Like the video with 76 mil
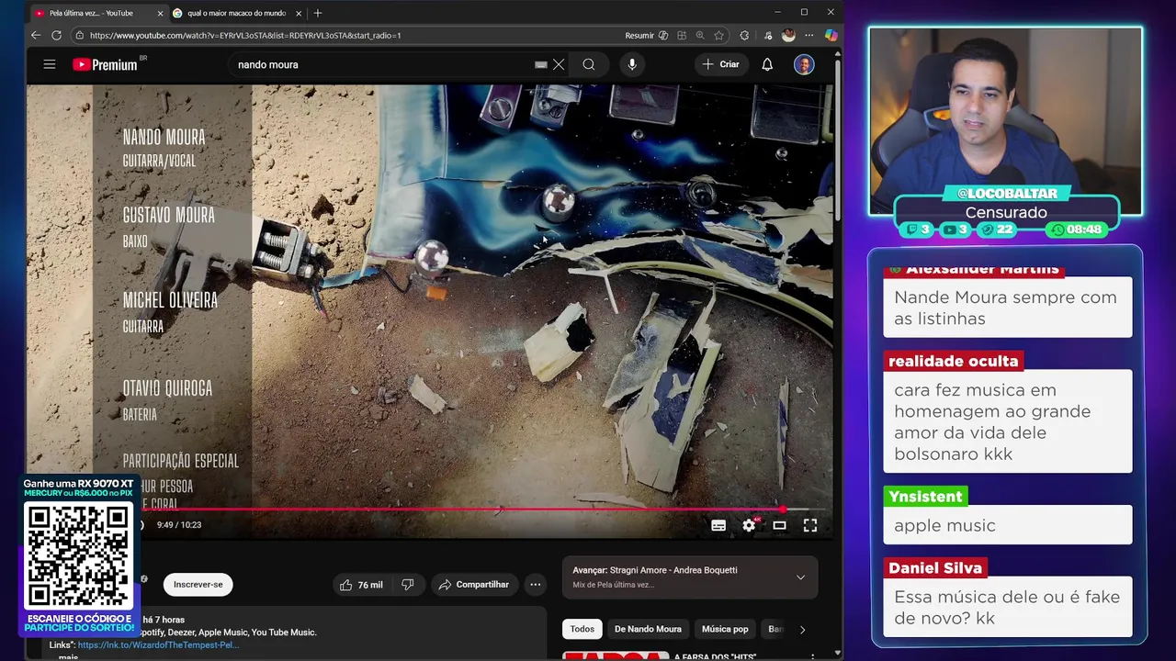Image resolution: width=1176 pixels, height=661 pixels. click(361, 585)
